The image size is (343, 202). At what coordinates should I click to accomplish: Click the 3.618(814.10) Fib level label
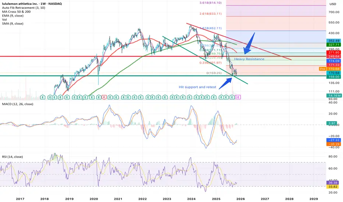(x=211, y=3)
